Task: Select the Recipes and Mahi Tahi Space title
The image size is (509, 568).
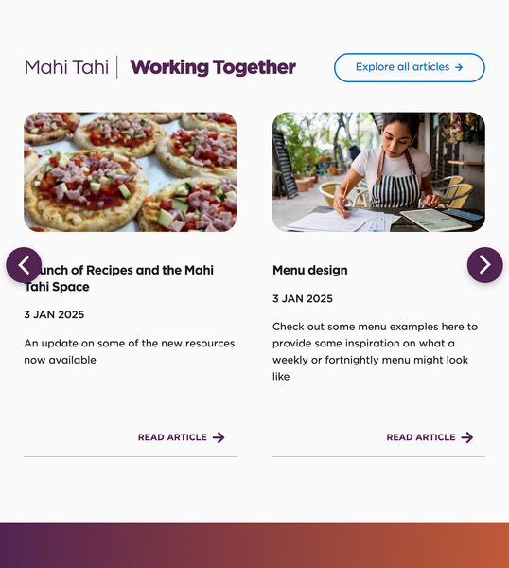Action: (x=119, y=278)
